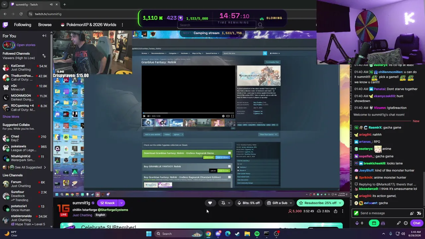Open Bits cheering icon in chat input
425x239 pixels.
(x=412, y=213)
